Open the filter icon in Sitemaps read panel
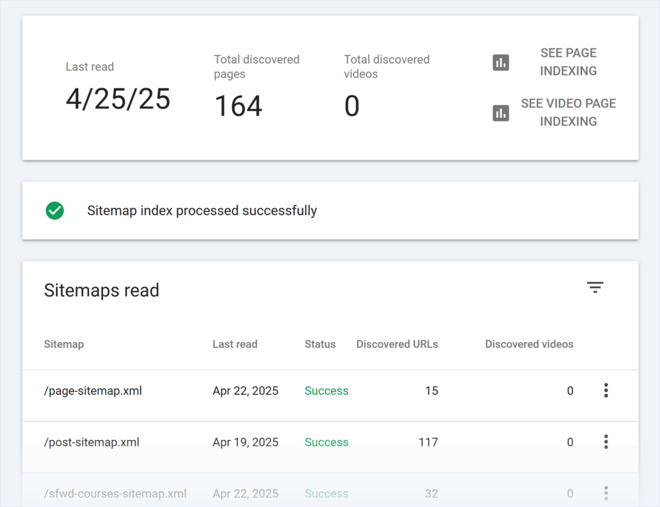The width and height of the screenshot is (660, 507). click(594, 287)
